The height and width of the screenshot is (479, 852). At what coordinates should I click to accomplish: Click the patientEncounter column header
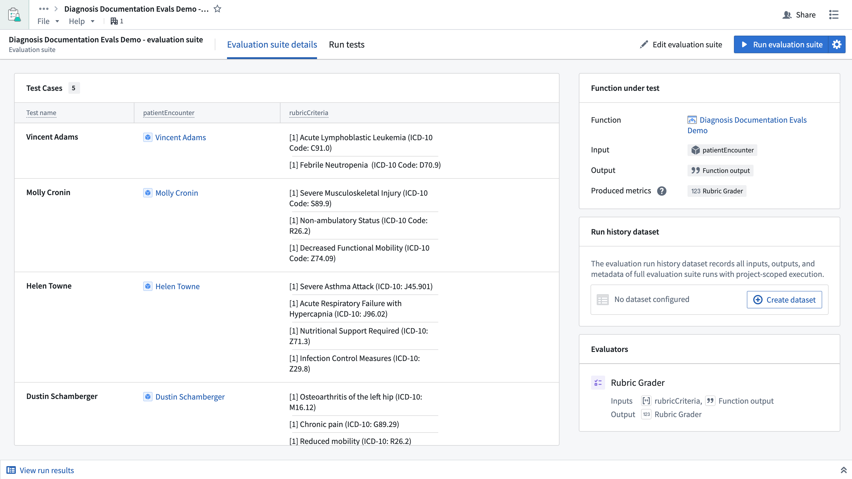pos(169,113)
